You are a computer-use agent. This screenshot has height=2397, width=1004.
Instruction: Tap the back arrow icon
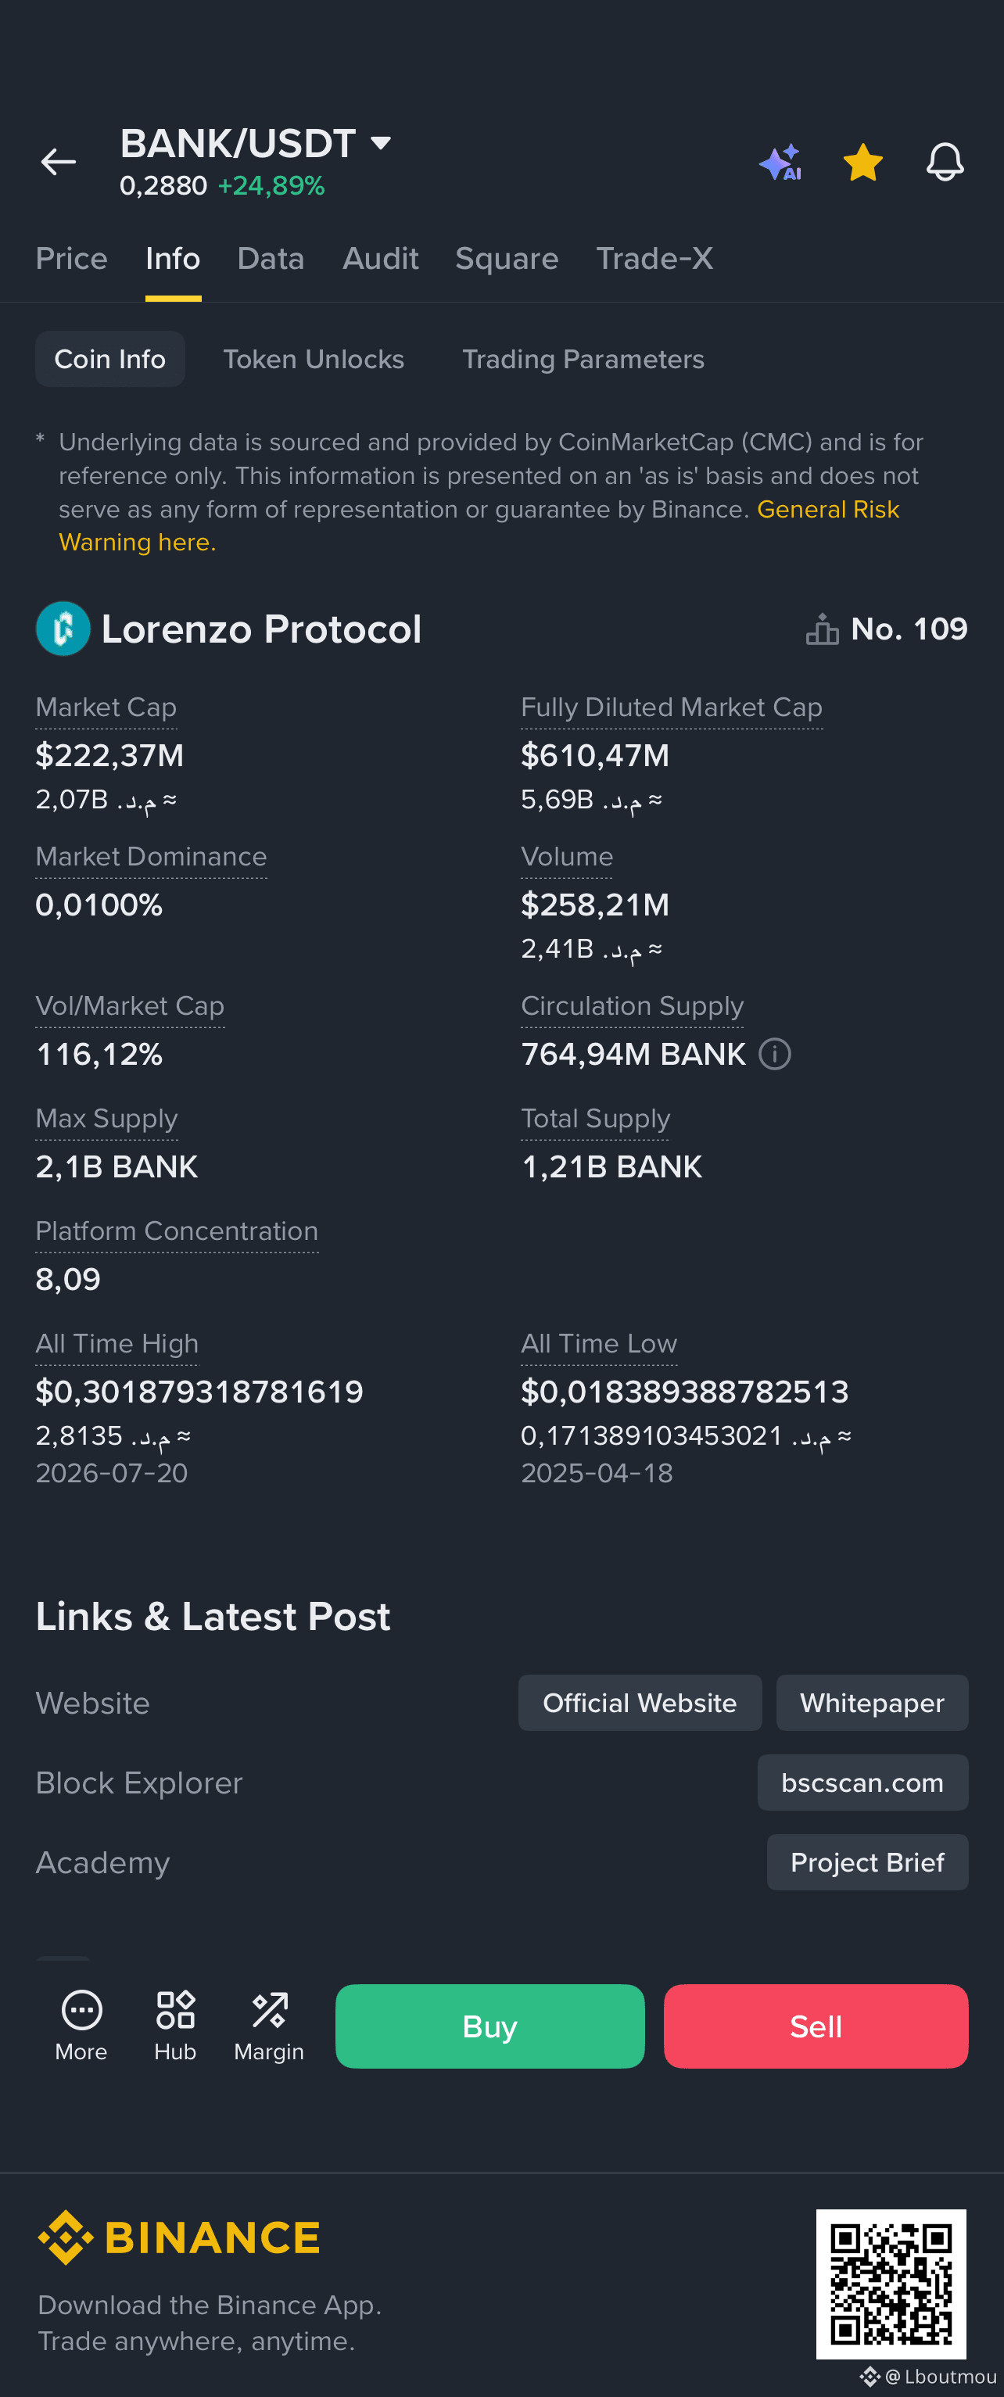click(58, 162)
